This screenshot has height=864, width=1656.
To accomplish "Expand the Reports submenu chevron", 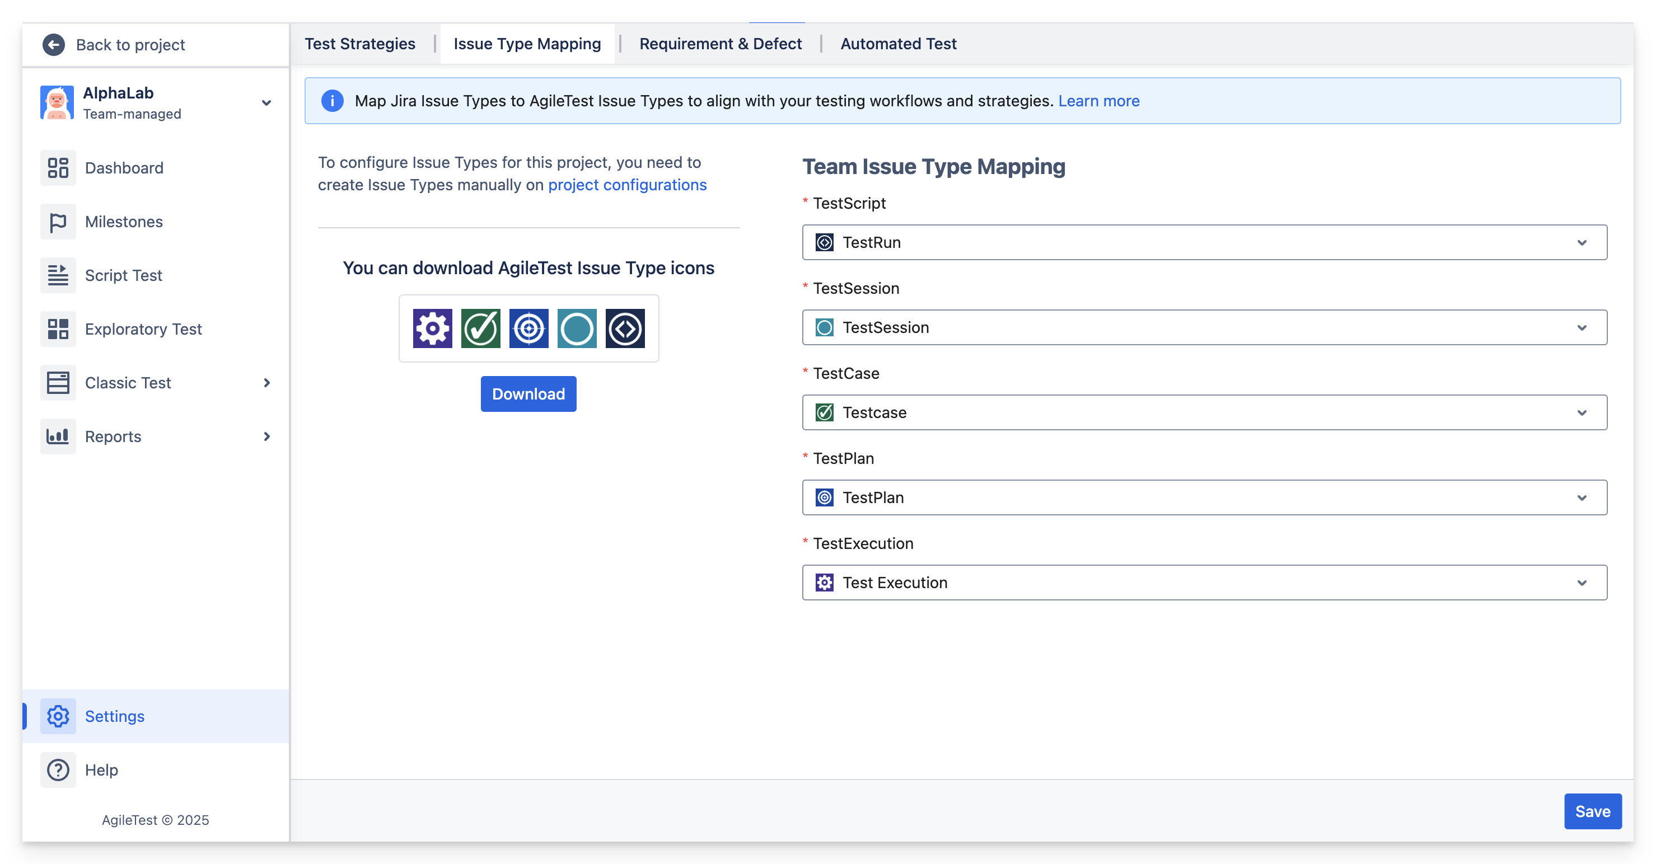I will click(x=267, y=437).
